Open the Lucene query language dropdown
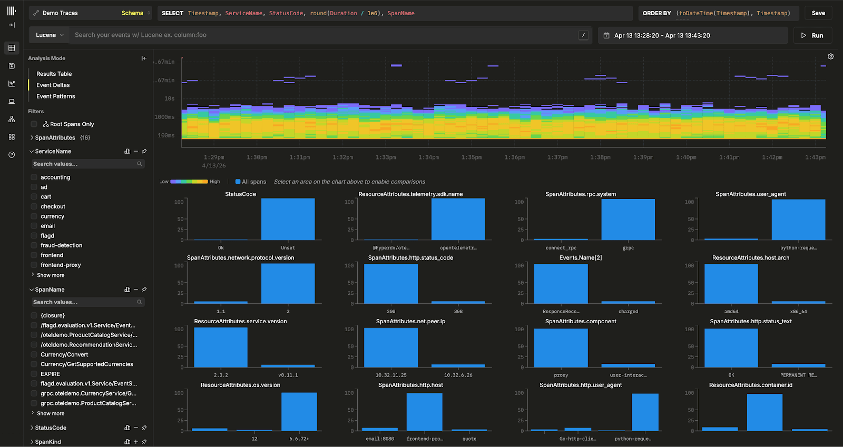 [50, 35]
